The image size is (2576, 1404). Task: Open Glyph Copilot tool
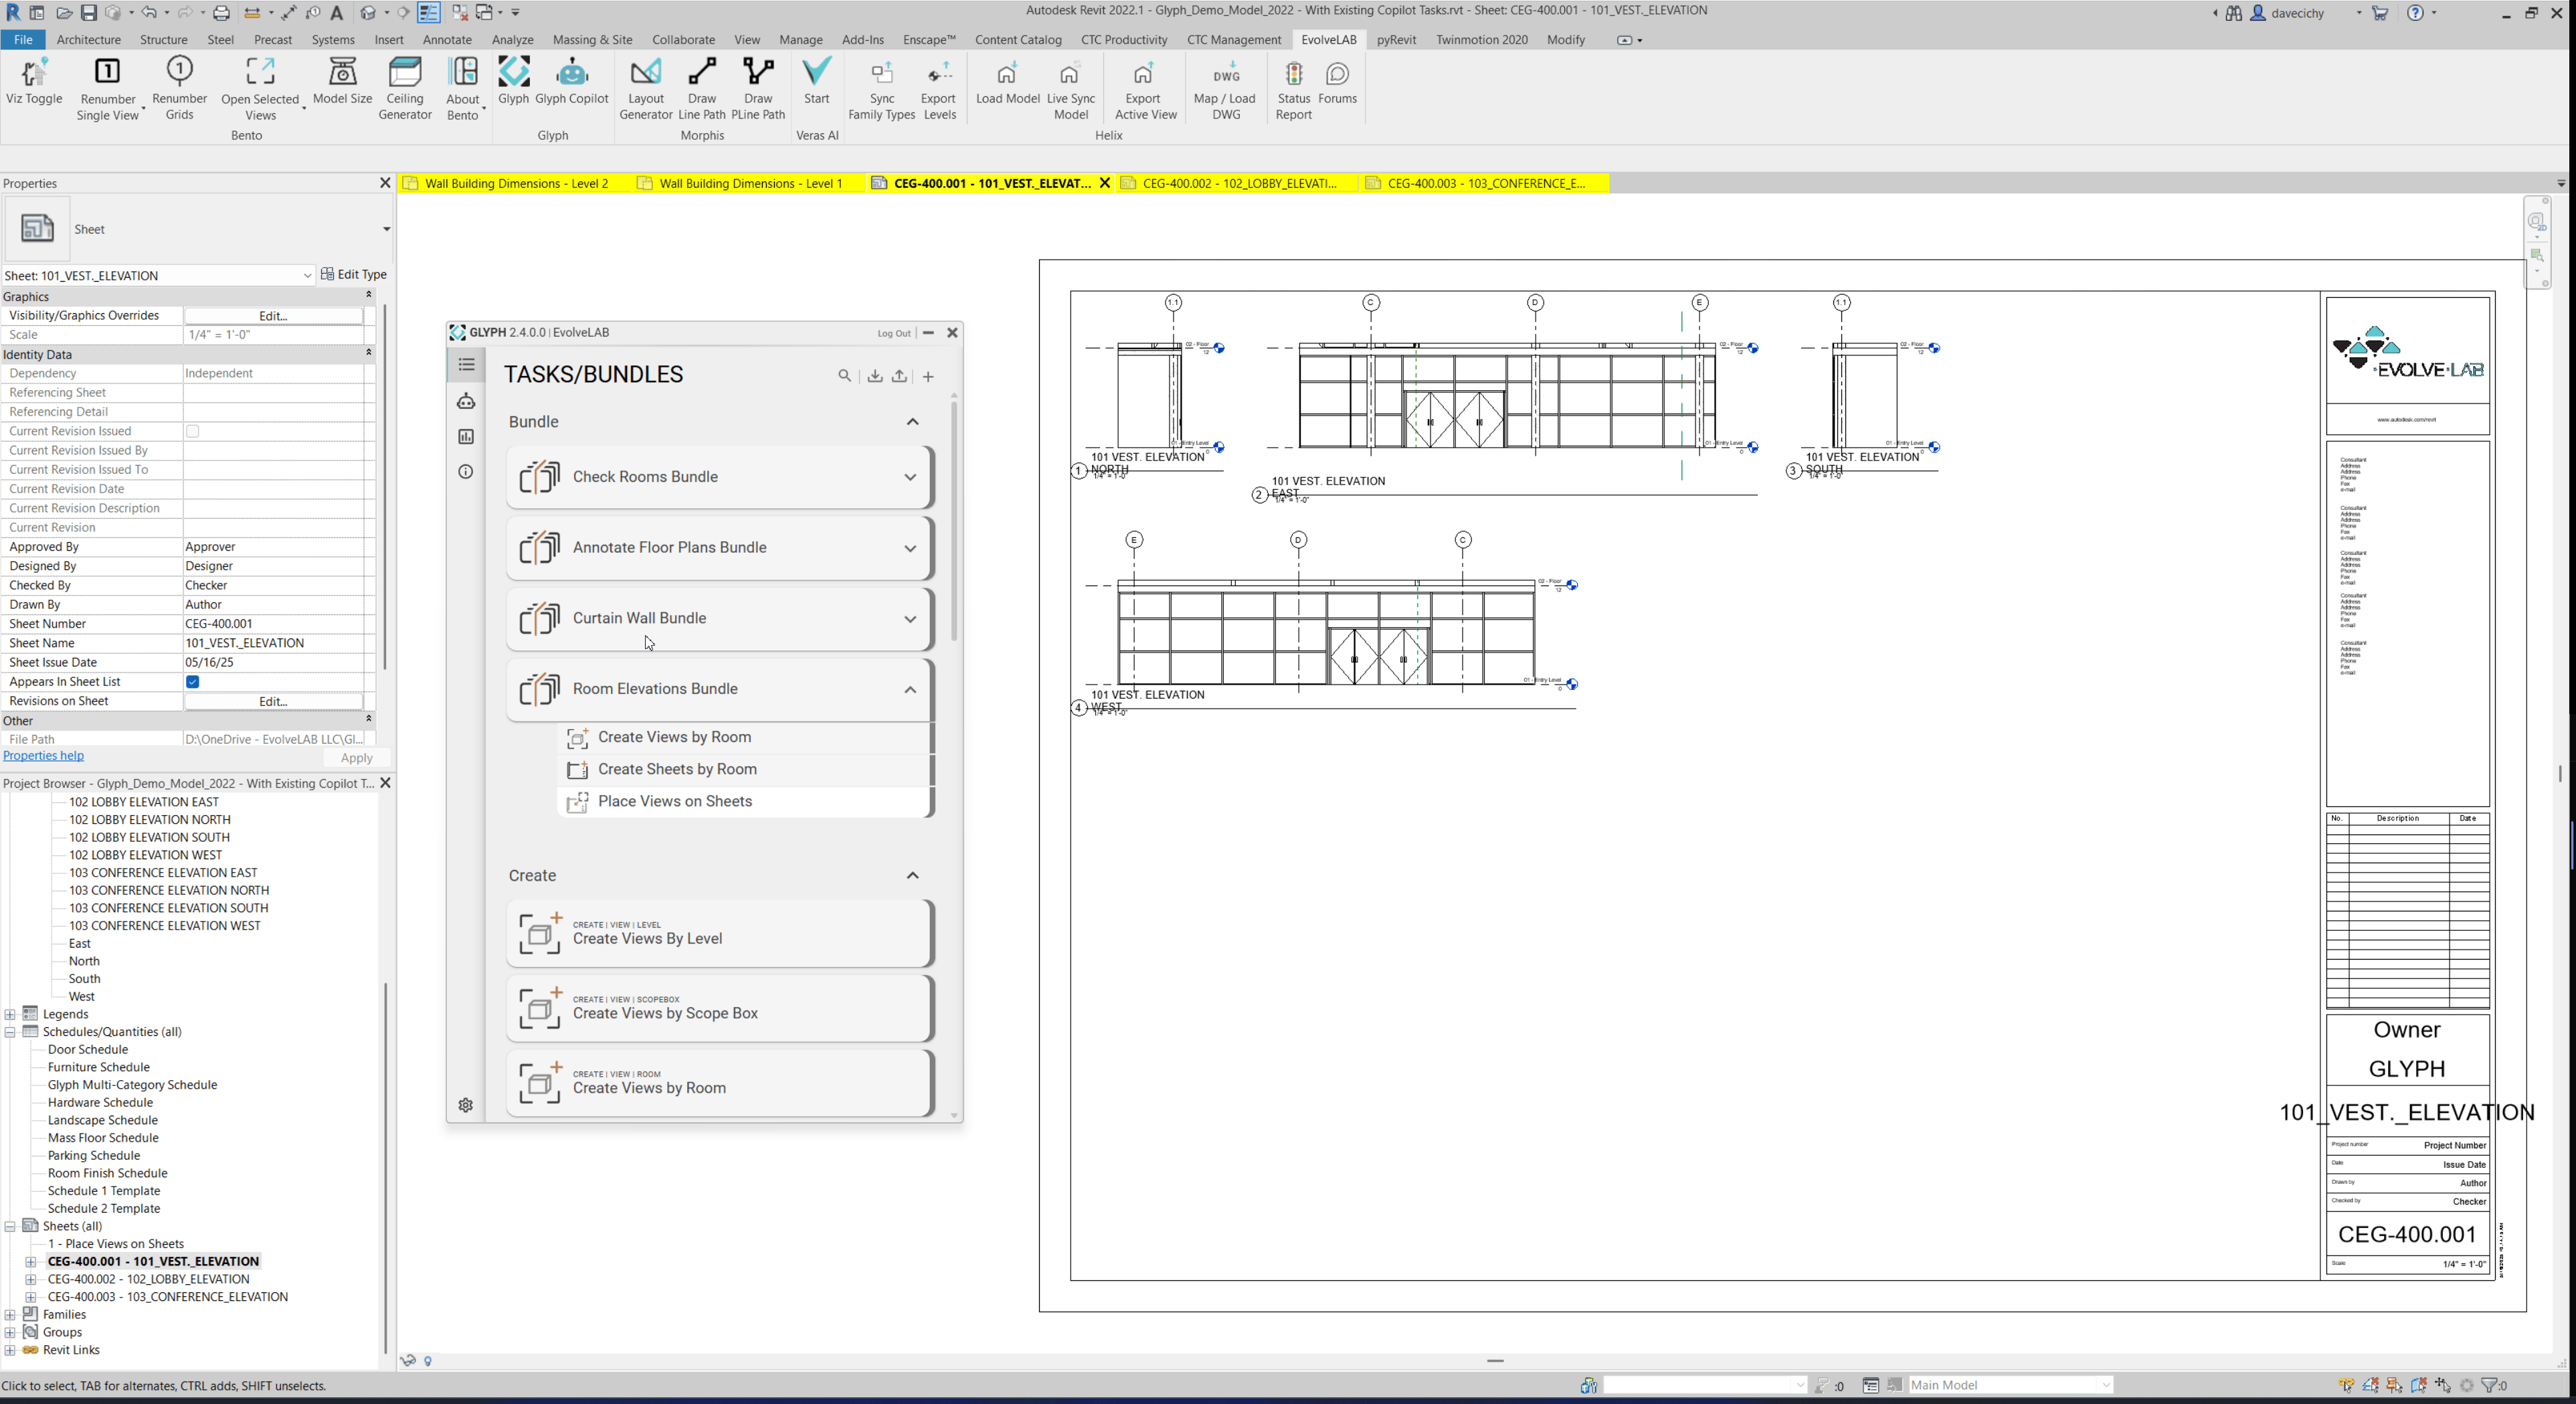pos(572,82)
